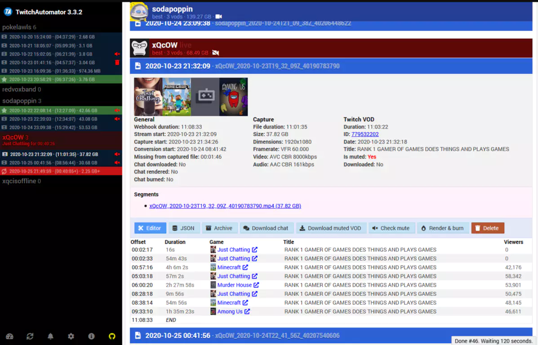The height and width of the screenshot is (345, 538).
Task: Click the xQcOW streamer avatar
Action: pos(139,49)
